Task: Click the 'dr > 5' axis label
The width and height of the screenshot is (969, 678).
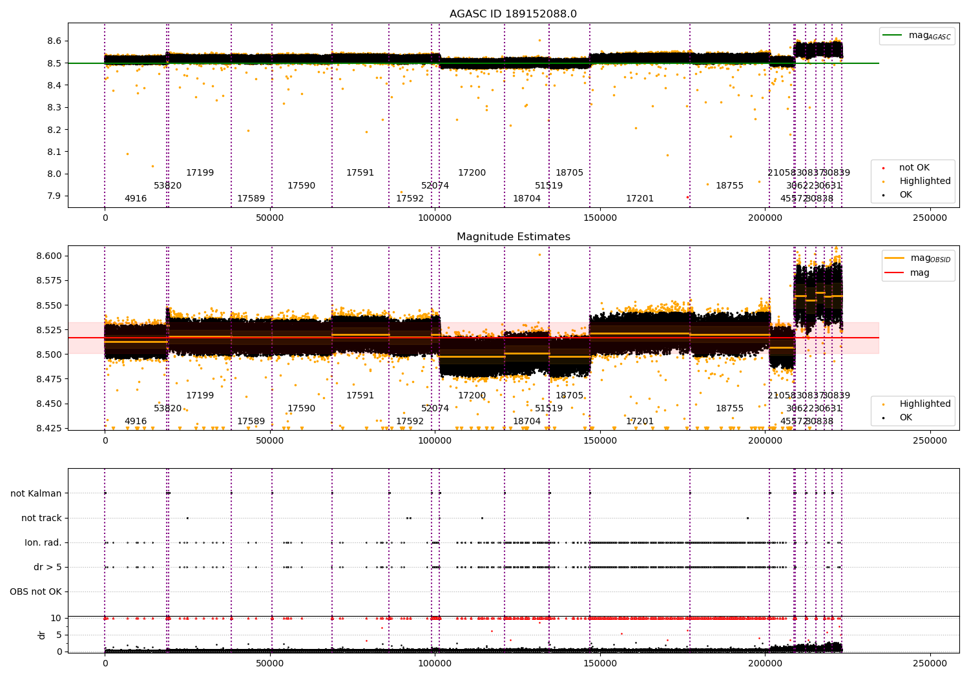Action: tap(48, 568)
